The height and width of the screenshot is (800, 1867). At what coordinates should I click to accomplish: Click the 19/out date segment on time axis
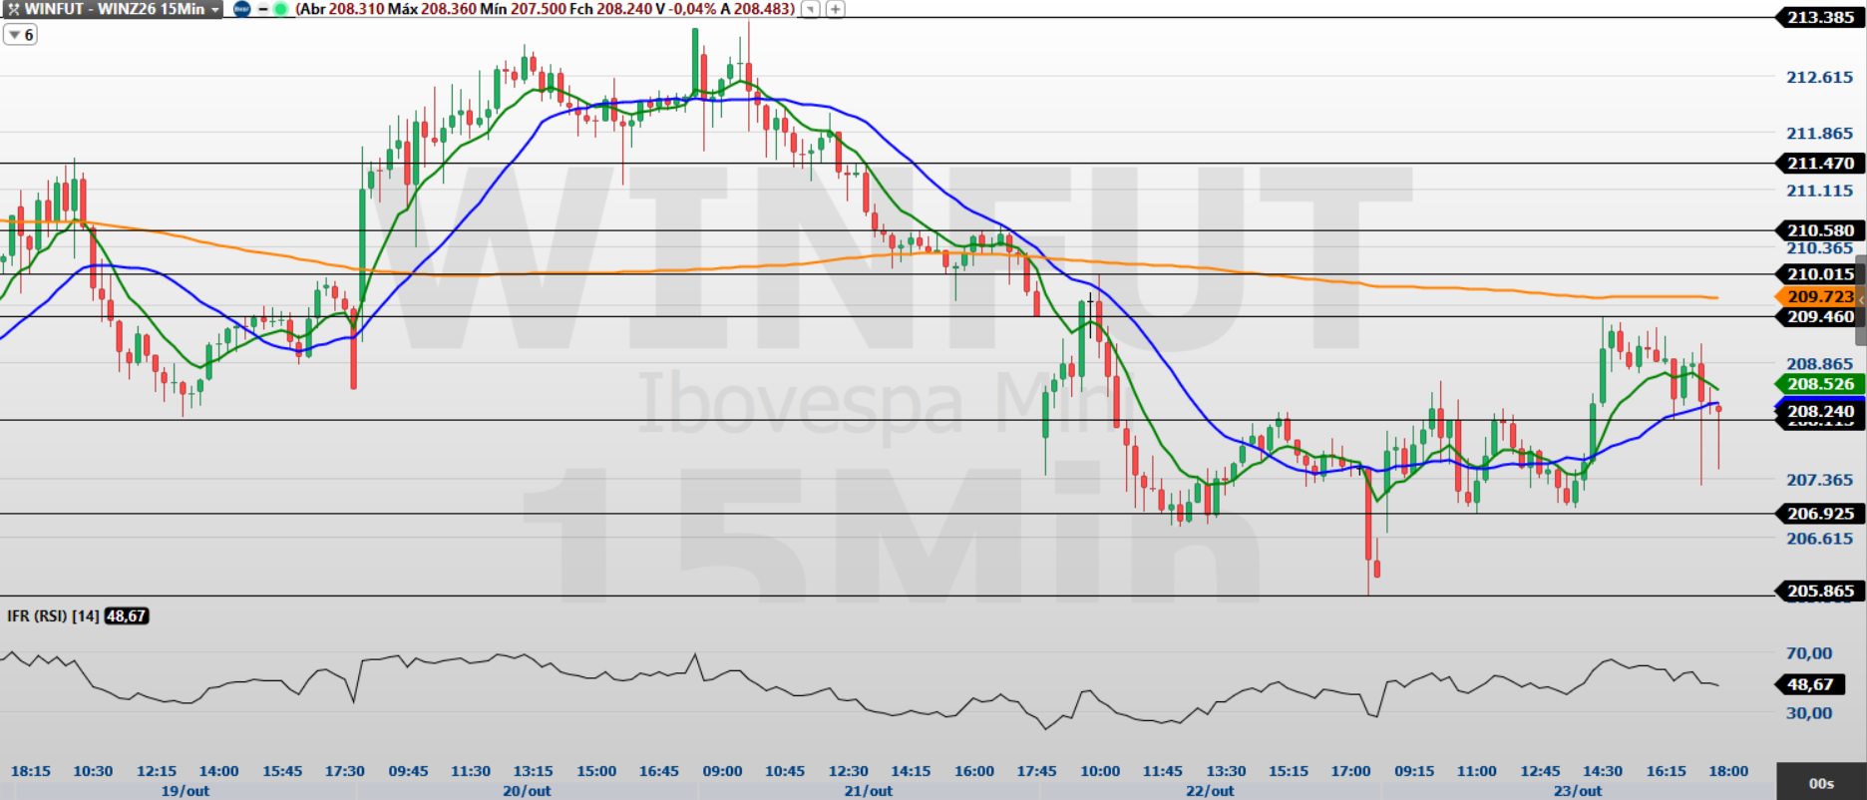(186, 791)
